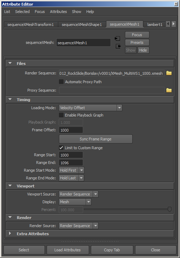Uncheck Limit to Custom Range
Image resolution: width=180 pixels, height=258 pixels.
61,147
